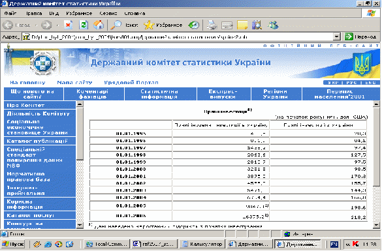Open Каталог послуг sidebar item
382x251 pixels.
pos(40,215)
